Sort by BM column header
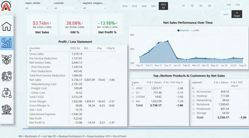Screen dimensions: 249x138 (86, 48)
